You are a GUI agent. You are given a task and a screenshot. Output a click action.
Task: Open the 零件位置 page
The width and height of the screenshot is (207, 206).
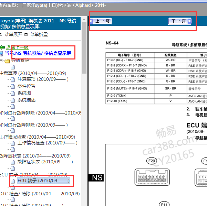[27, 86]
